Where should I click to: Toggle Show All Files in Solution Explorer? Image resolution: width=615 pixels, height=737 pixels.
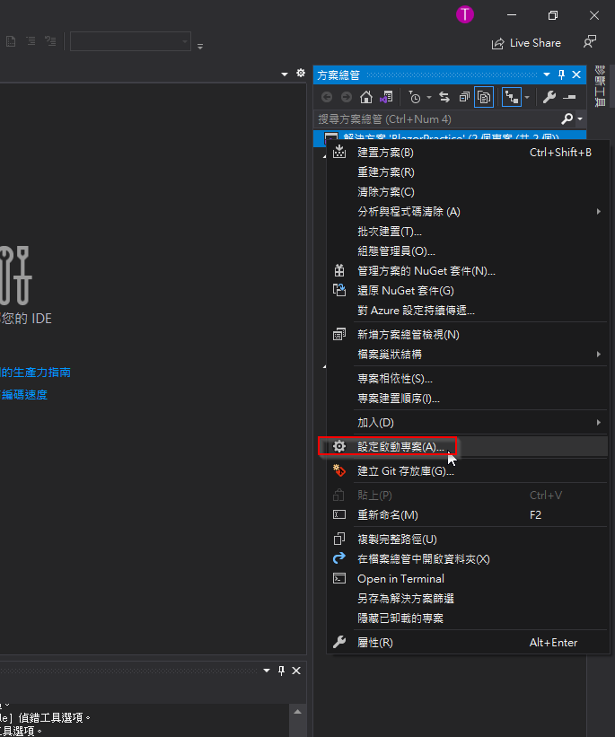[484, 97]
